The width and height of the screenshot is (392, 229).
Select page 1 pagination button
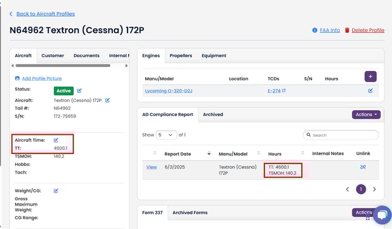tap(361, 189)
